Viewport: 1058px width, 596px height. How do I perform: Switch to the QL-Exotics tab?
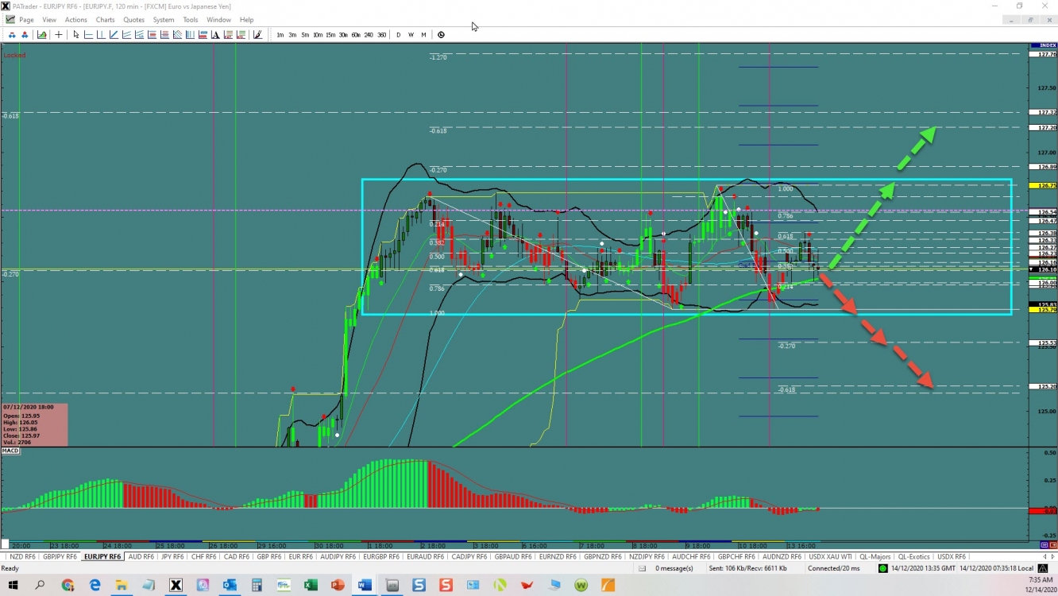tap(914, 557)
